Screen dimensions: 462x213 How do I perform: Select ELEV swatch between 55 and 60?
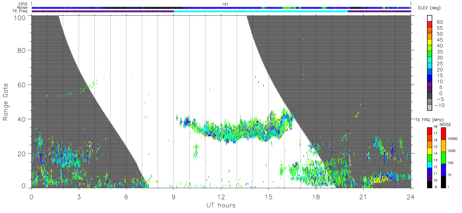pos(430,25)
